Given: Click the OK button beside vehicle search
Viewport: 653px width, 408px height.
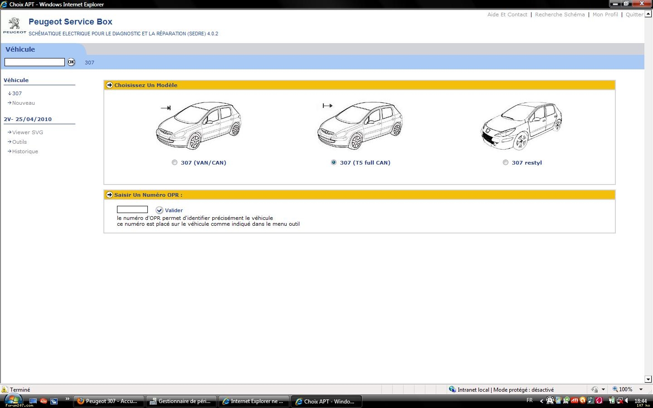Looking at the screenshot, I should tap(71, 62).
